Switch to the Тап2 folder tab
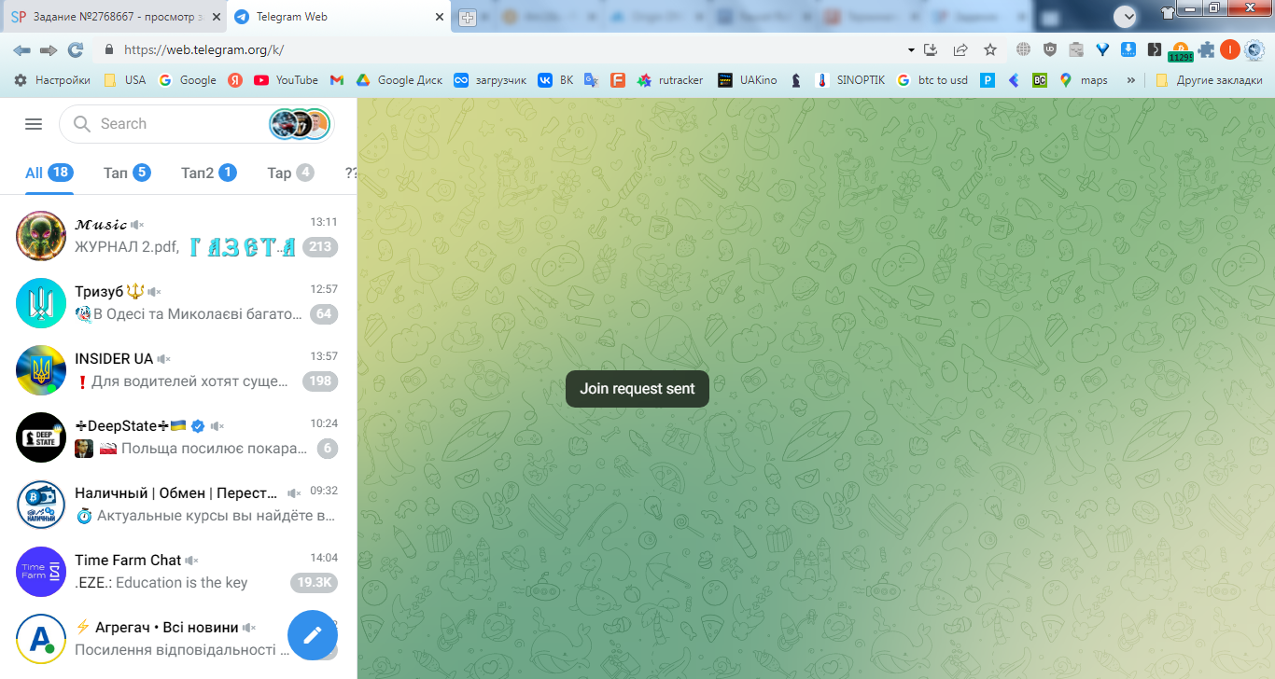Image resolution: width=1275 pixels, height=679 pixels. point(208,173)
